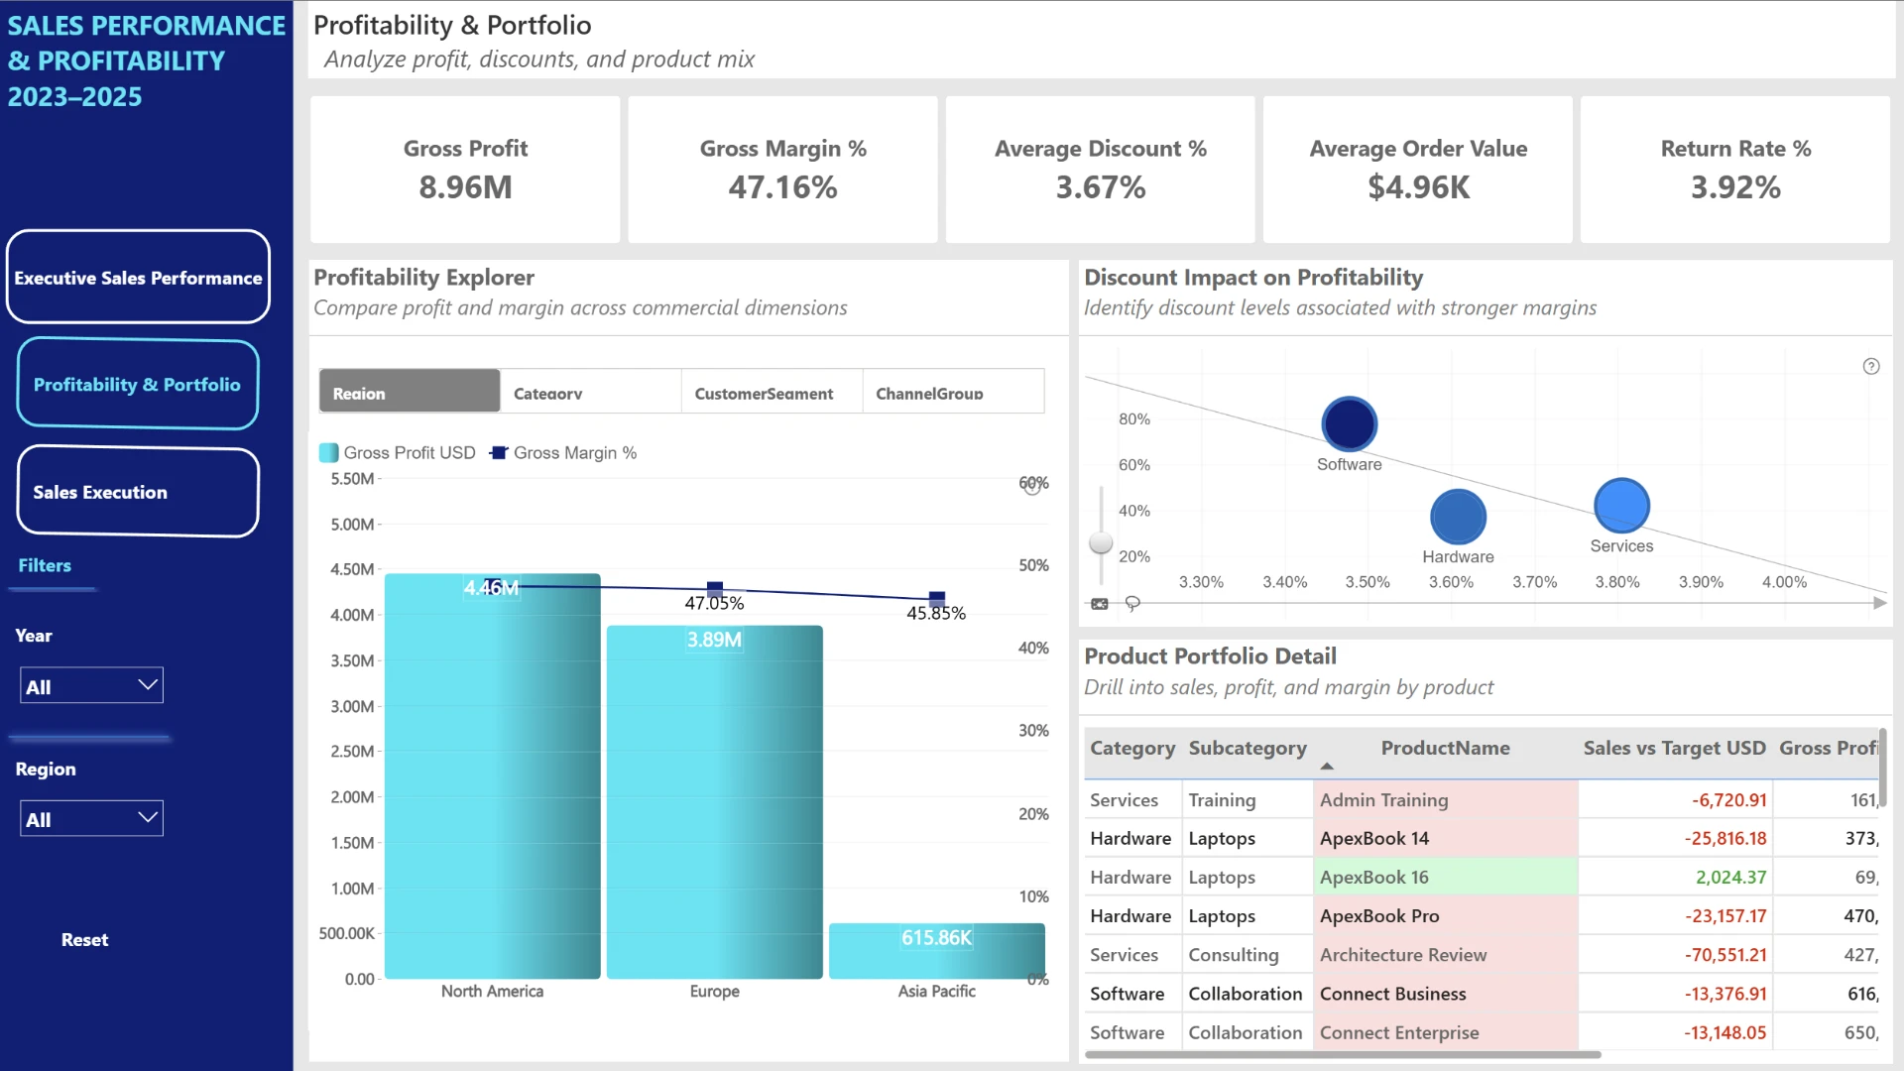The width and height of the screenshot is (1904, 1071).
Task: Select the ApexBook 14 product cell
Action: tap(1446, 838)
